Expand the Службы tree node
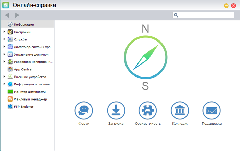This screenshot has height=151, width=240. (4, 39)
